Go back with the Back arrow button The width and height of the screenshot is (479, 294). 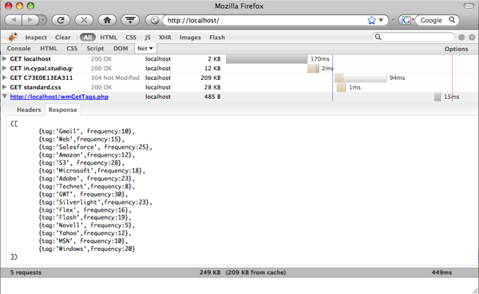(13, 20)
